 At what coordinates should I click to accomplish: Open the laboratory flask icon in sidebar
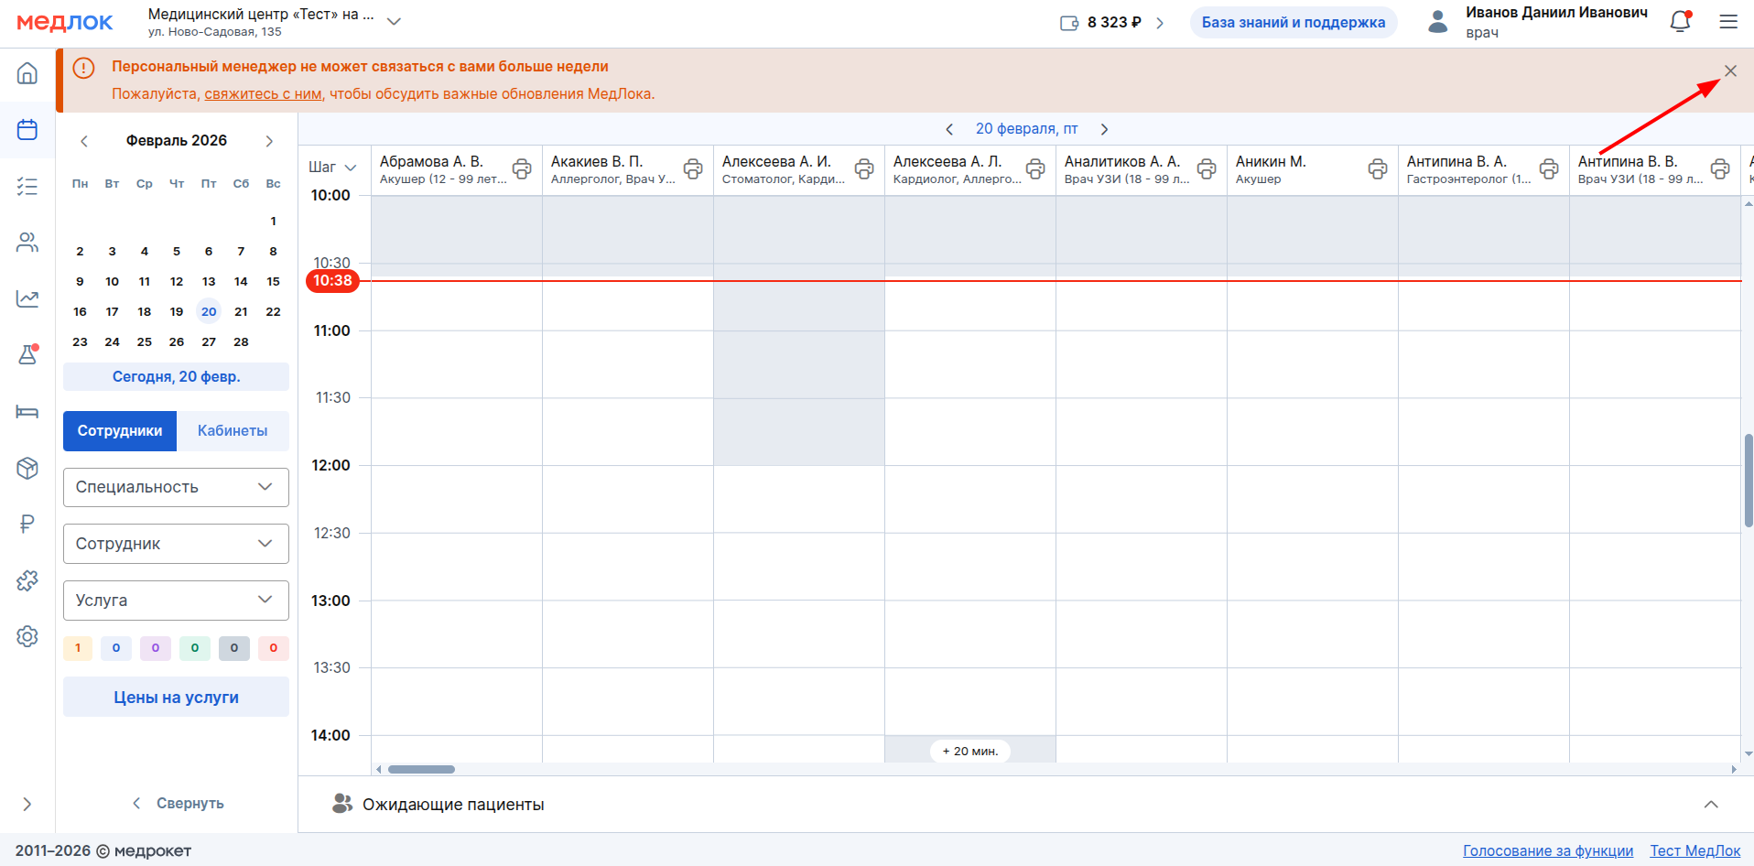27,355
